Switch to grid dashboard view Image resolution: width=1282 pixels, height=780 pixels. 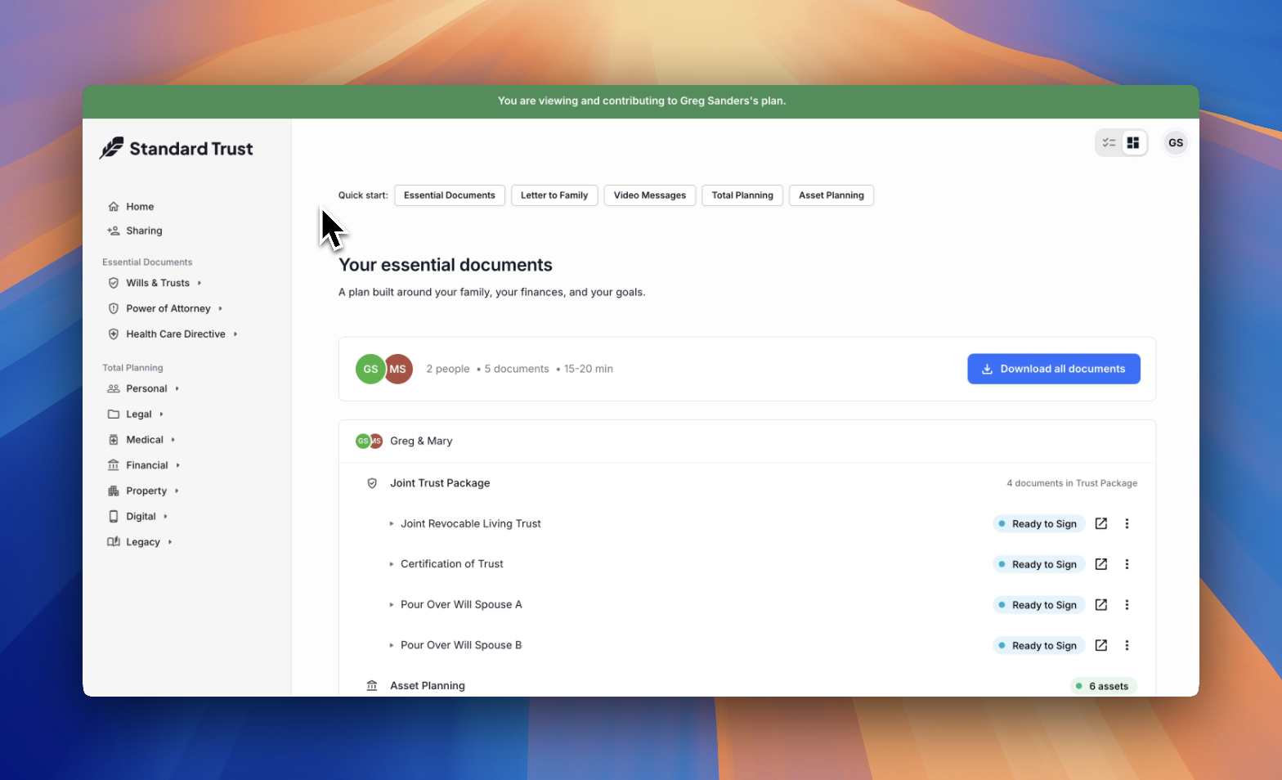[1133, 143]
